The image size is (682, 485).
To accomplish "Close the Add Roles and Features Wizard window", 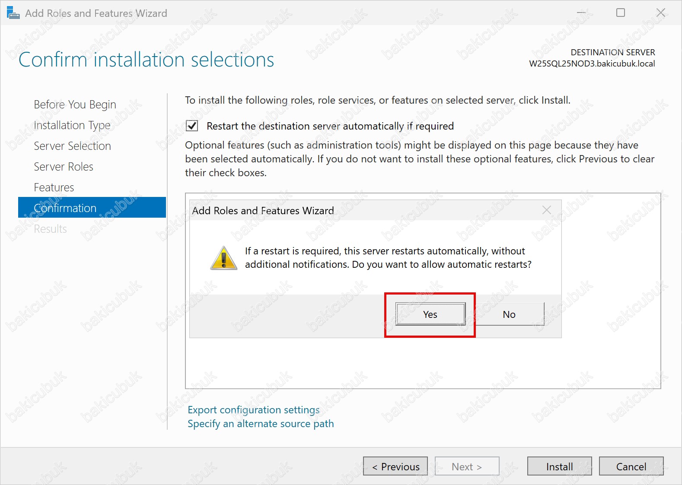I will tap(660, 13).
